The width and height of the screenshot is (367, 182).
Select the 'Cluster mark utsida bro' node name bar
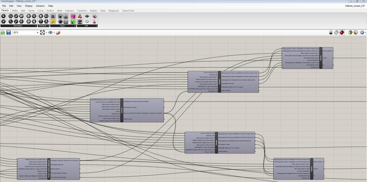49,169
